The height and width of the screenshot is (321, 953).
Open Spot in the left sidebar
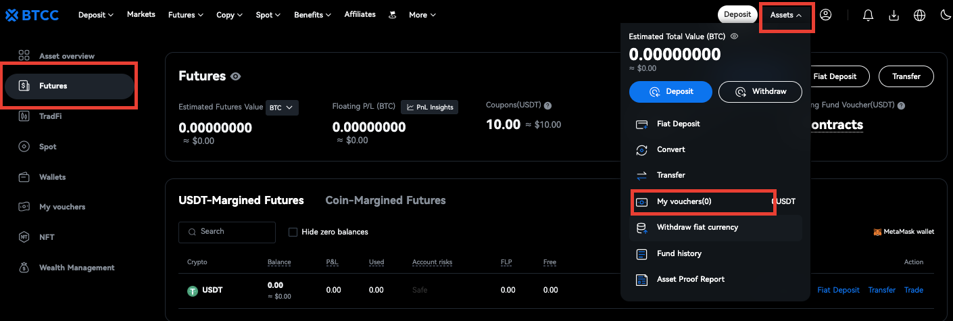[47, 147]
